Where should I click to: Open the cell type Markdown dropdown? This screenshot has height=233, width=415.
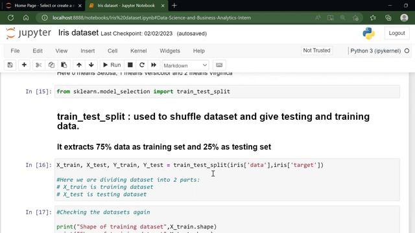185,65
